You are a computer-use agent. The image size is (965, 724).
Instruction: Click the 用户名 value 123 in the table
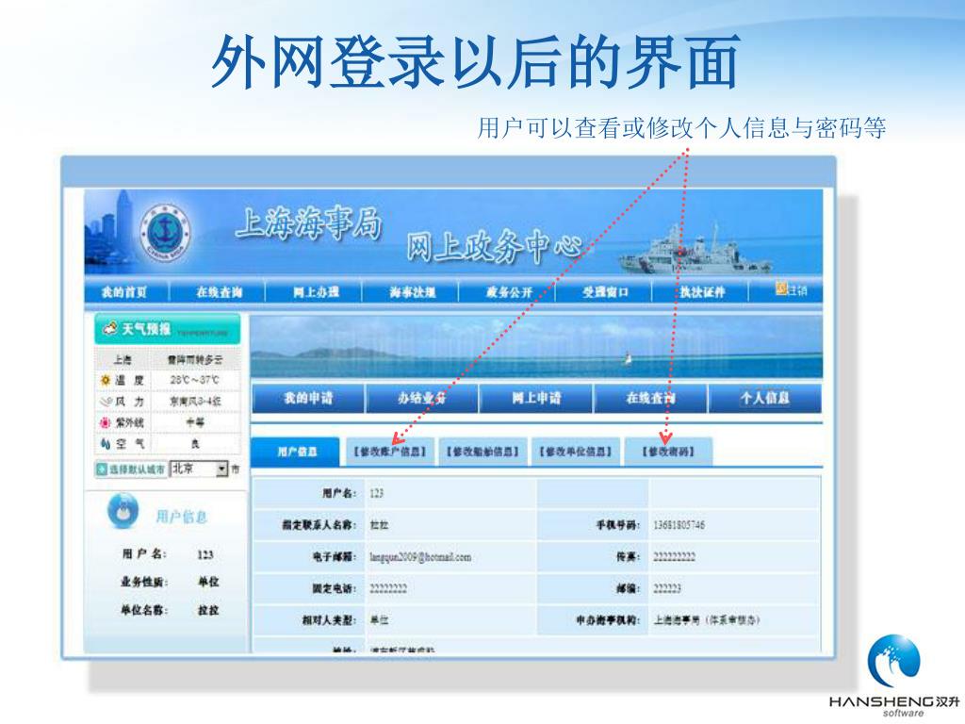[x=377, y=493]
